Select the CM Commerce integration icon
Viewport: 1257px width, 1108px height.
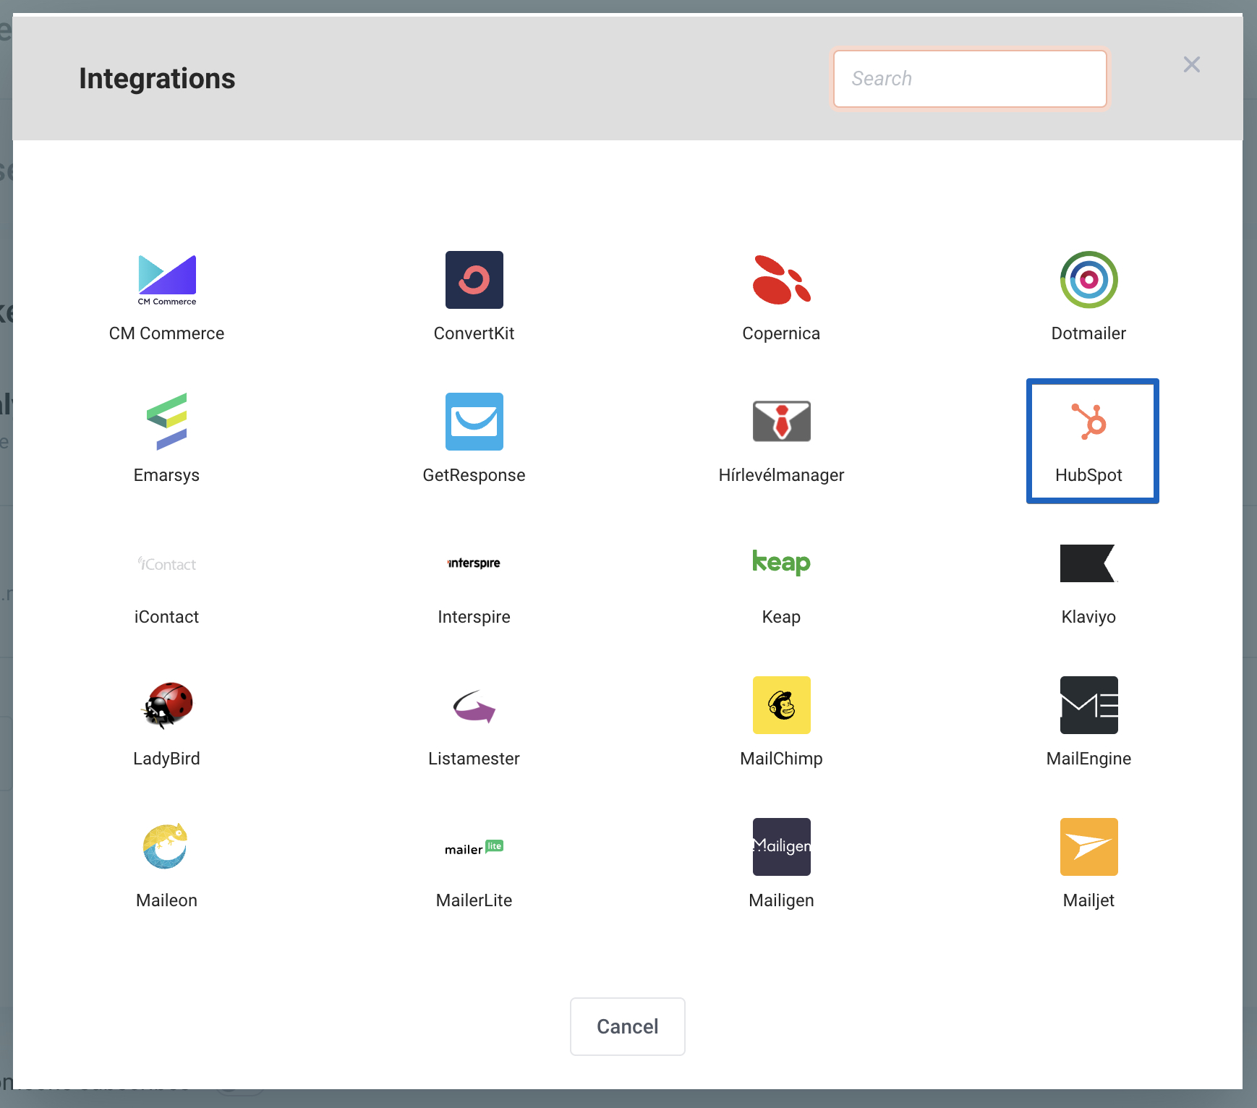pyautogui.click(x=167, y=280)
